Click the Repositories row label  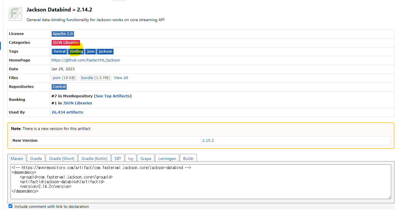pyautogui.click(x=21, y=87)
